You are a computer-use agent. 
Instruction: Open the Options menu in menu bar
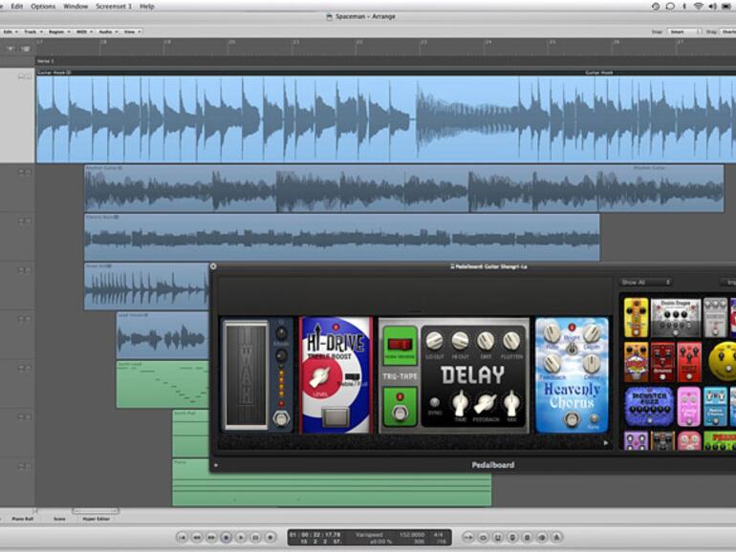[x=43, y=6]
